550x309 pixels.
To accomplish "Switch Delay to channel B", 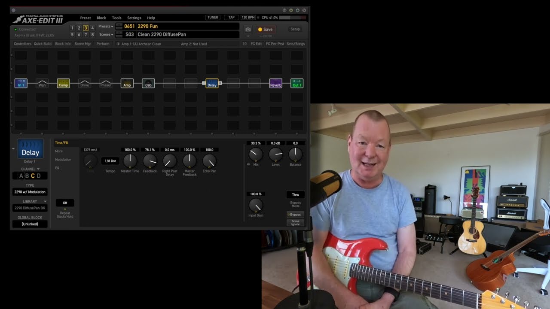I will coord(27,176).
